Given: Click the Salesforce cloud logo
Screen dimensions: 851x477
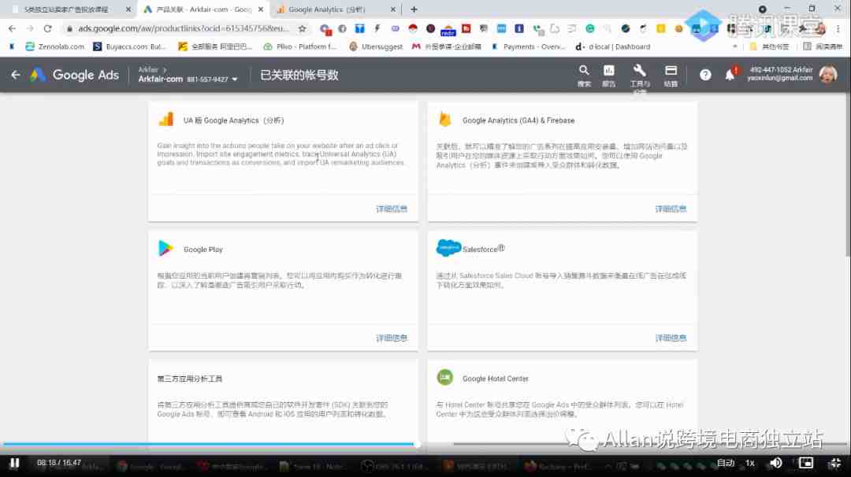Looking at the screenshot, I should click(x=448, y=248).
